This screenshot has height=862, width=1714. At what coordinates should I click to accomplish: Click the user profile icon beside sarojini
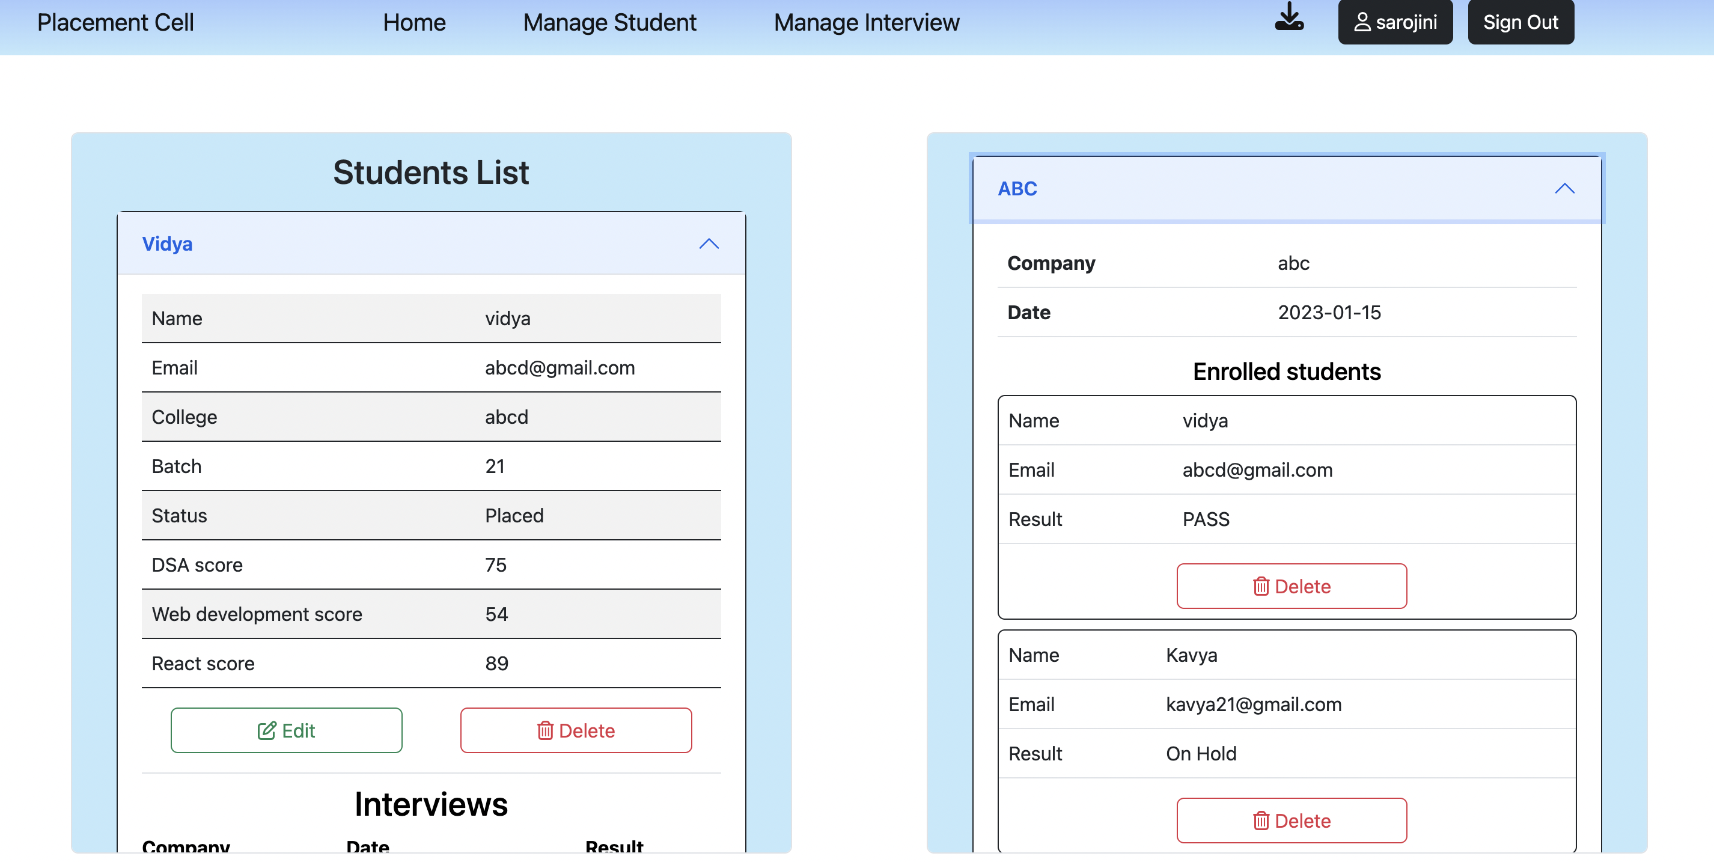(x=1361, y=21)
